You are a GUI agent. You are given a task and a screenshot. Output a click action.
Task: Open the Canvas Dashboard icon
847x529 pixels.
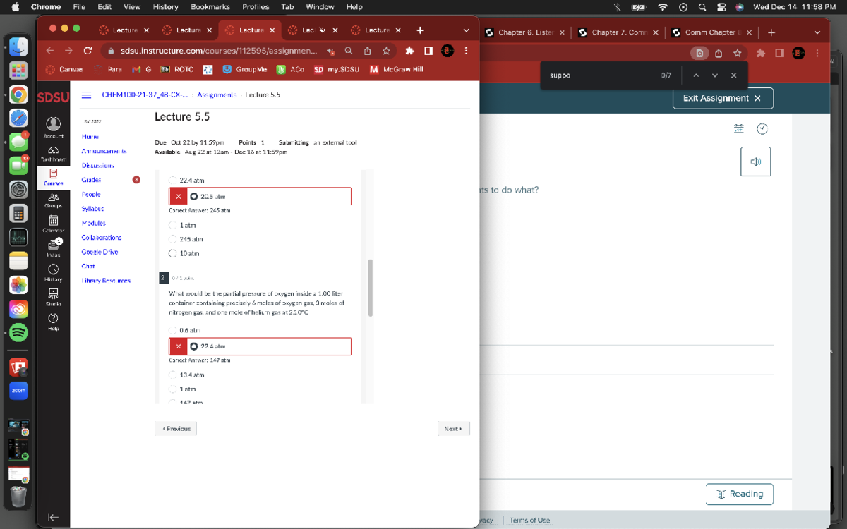54,154
